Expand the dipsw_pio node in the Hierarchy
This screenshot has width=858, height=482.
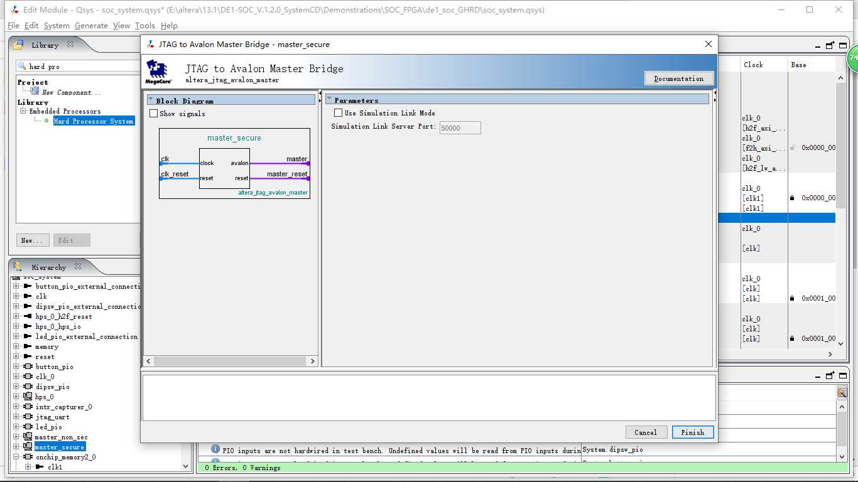point(16,387)
